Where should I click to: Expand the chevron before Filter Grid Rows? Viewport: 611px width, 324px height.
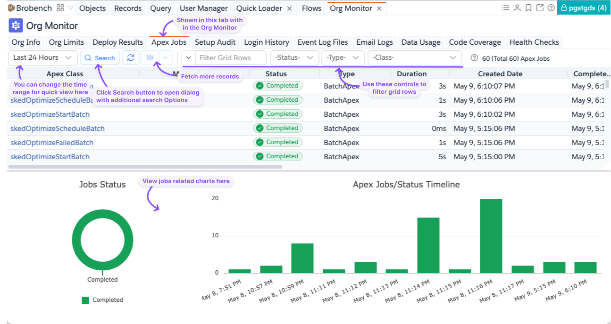[189, 58]
